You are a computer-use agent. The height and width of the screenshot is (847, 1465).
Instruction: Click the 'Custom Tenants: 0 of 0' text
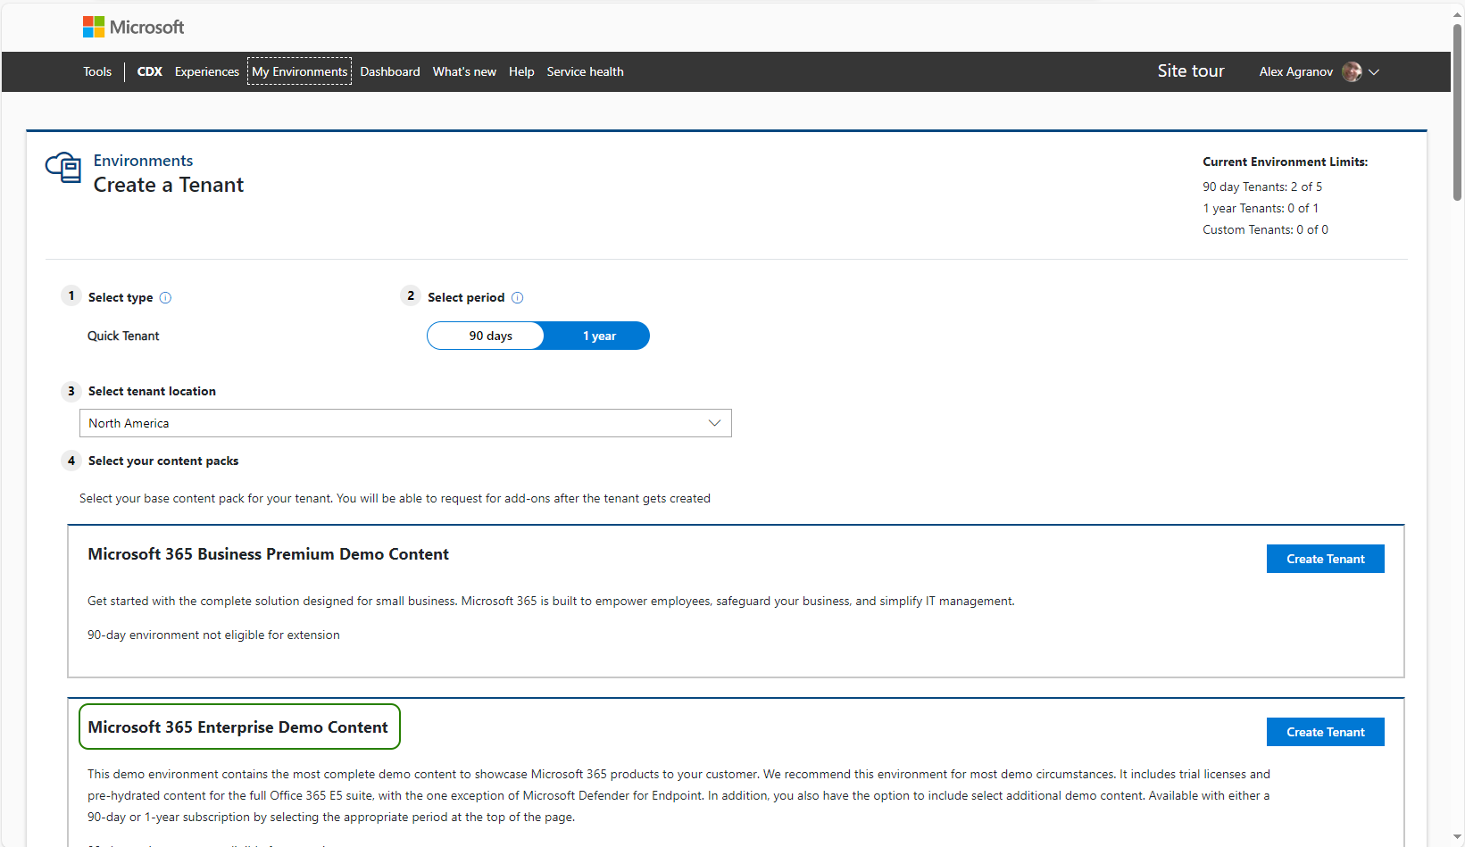[x=1265, y=229]
